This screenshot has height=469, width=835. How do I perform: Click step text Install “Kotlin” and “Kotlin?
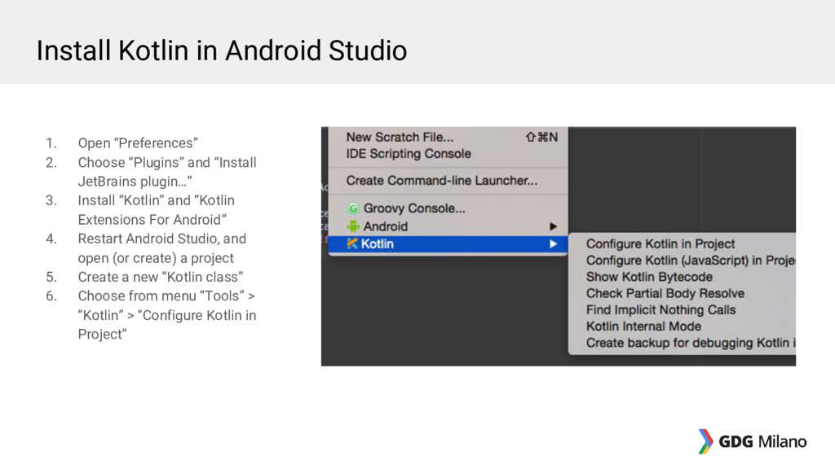pos(156,200)
